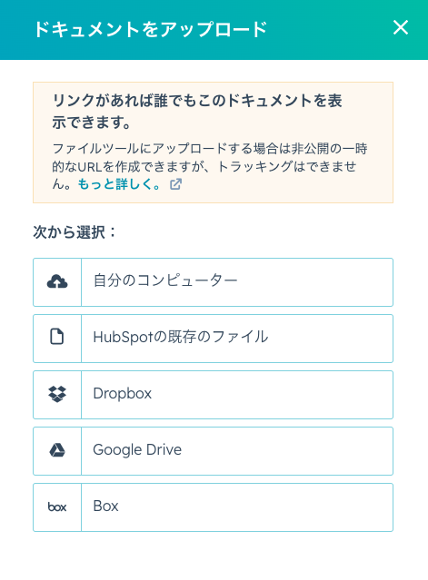This screenshot has width=428, height=580.
Task: Click the document file icon for HubSpot files
Action: pyautogui.click(x=57, y=337)
